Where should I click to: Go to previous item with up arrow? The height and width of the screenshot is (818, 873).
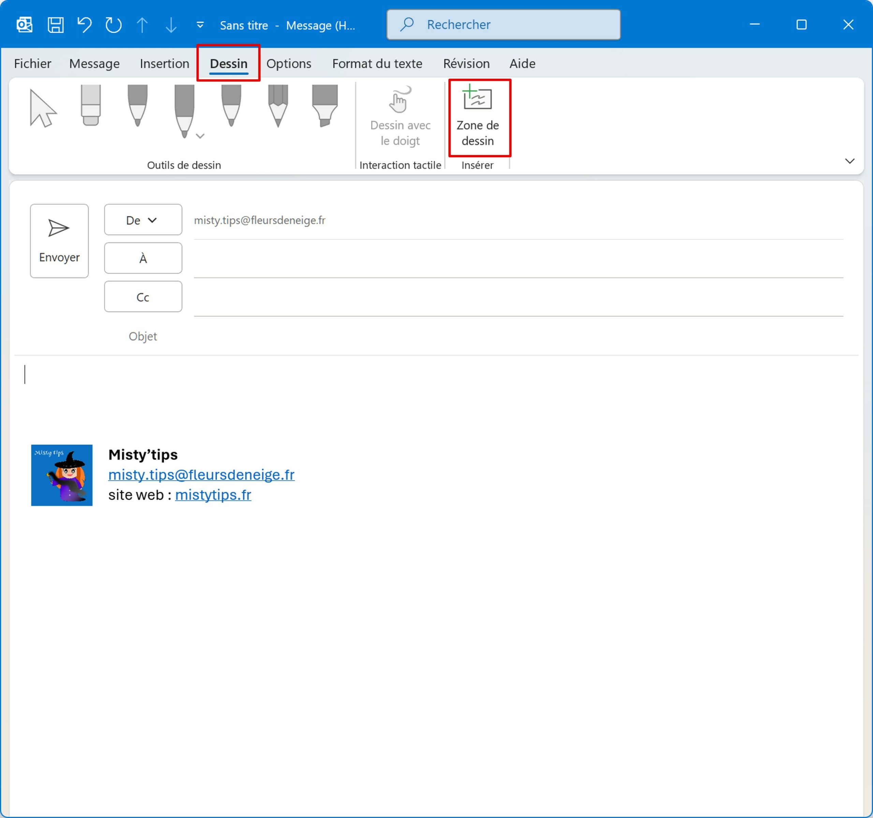click(x=142, y=25)
